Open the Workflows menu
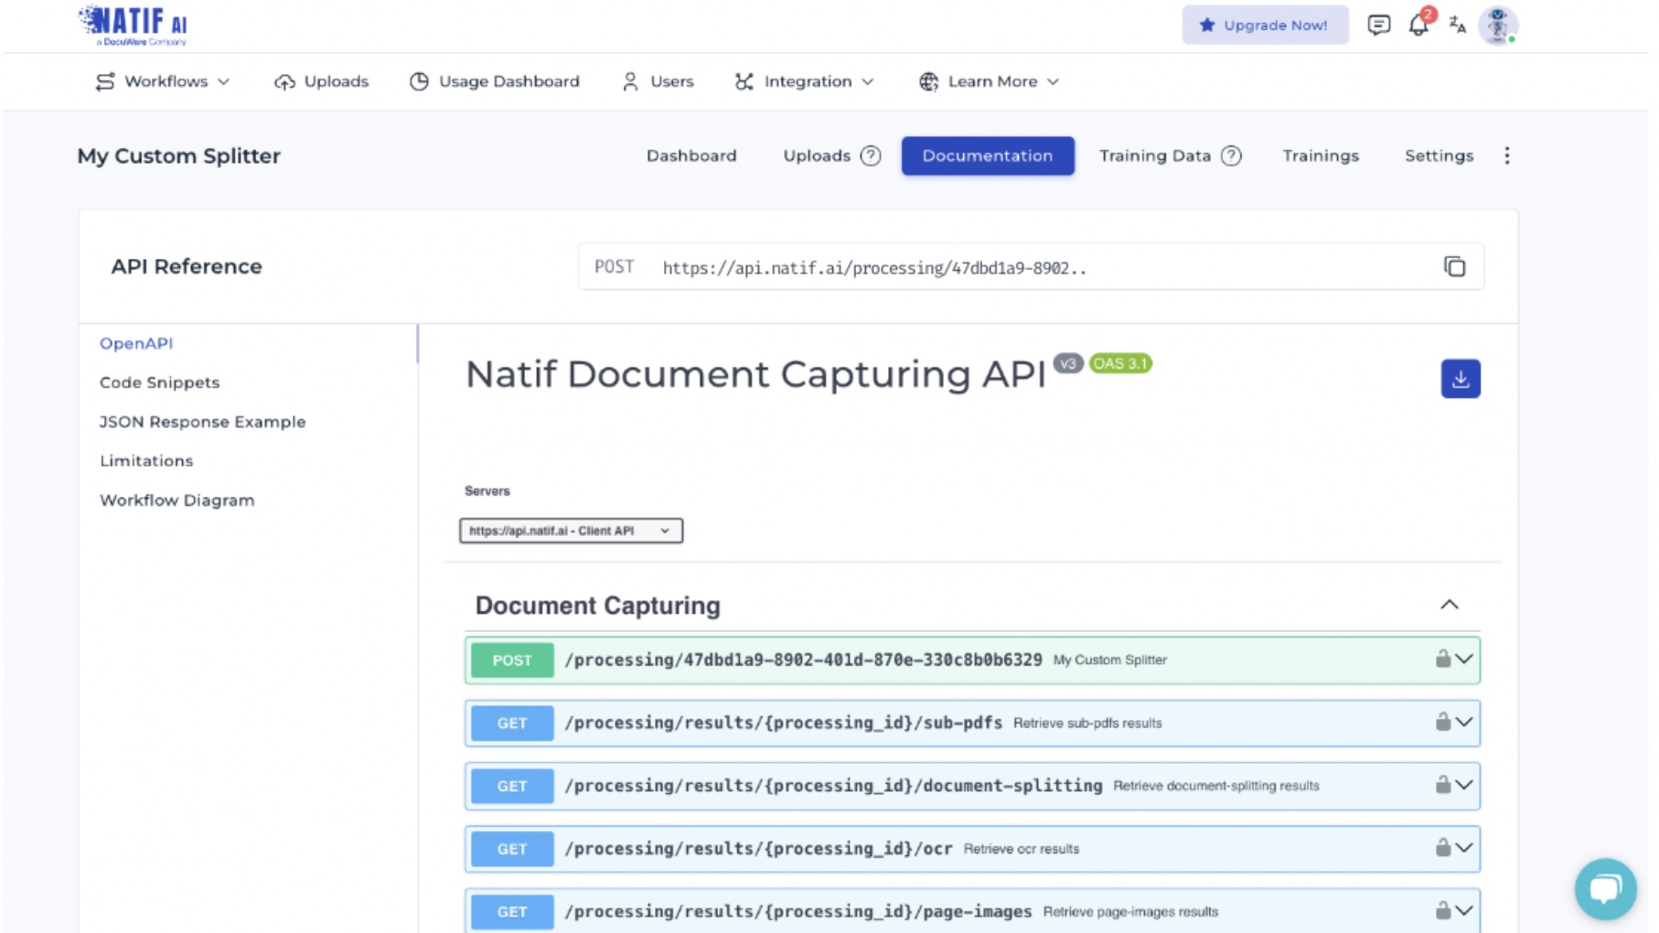The width and height of the screenshot is (1659, 933). [163, 81]
